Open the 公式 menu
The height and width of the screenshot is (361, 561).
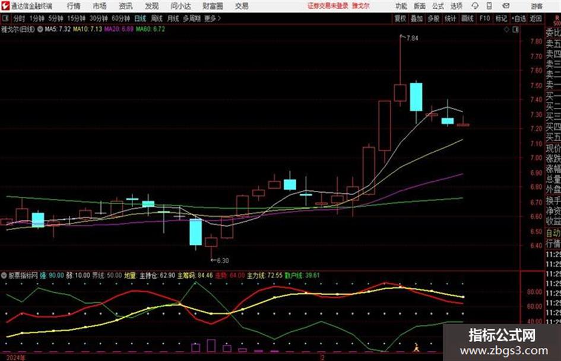tap(438, 6)
